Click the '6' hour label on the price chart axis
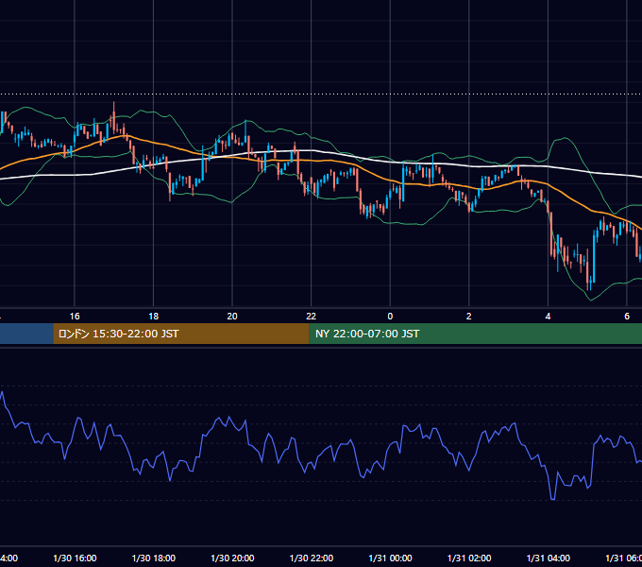Viewport: 642px width, 567px height. (627, 317)
